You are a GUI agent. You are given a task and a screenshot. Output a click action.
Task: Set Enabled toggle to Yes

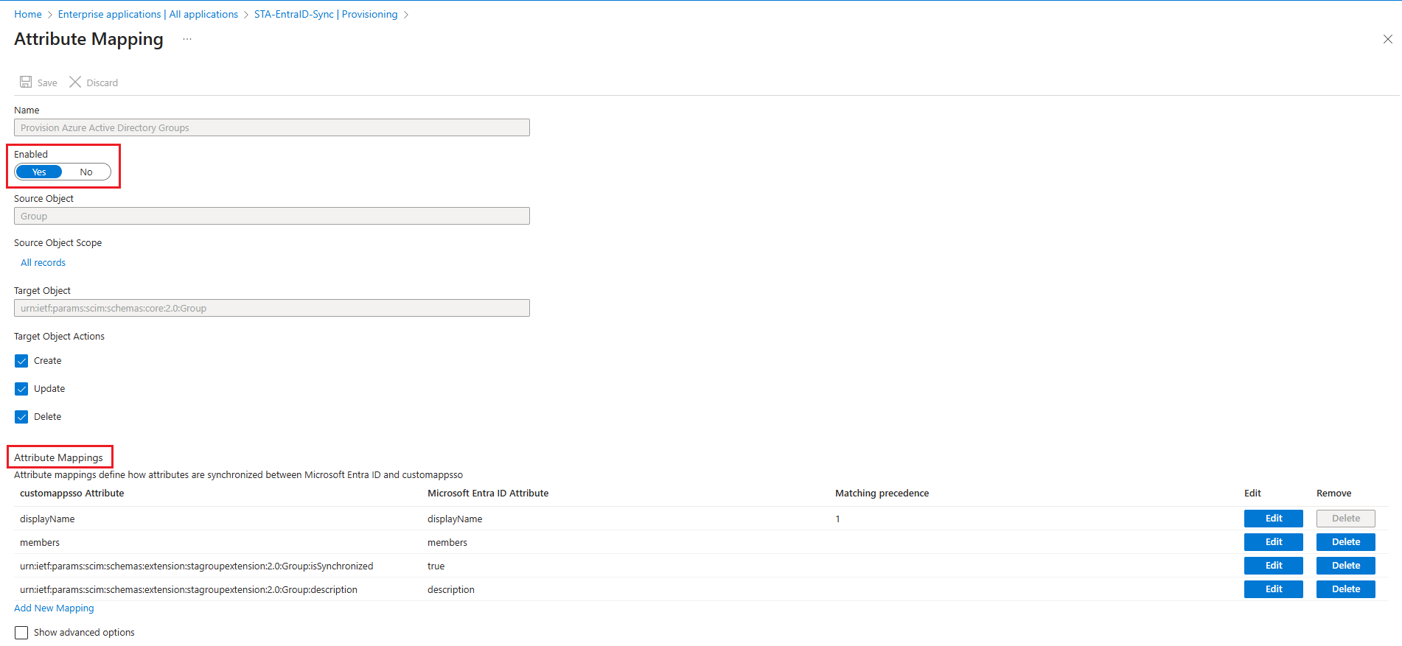[39, 172]
